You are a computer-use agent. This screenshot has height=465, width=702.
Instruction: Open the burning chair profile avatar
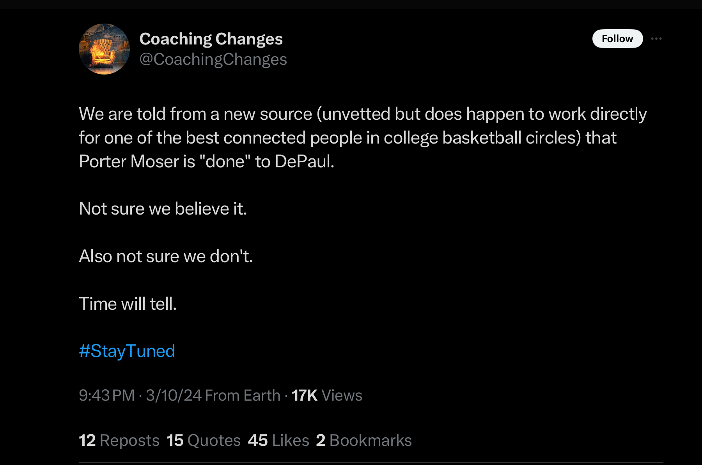104,49
